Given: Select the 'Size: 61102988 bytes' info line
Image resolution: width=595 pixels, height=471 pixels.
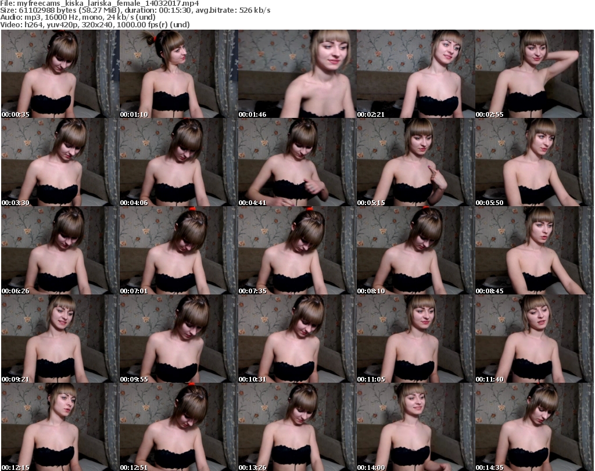Looking at the screenshot, I should (135, 10).
